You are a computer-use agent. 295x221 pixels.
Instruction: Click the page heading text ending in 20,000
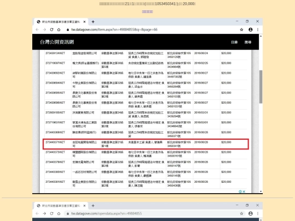(x=147, y=4)
